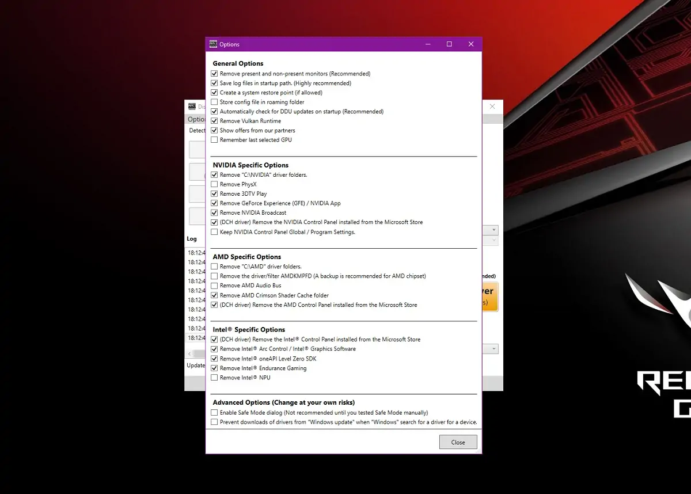Click the Close button in Options dialog
Screen dimensions: 691x494
coord(458,442)
